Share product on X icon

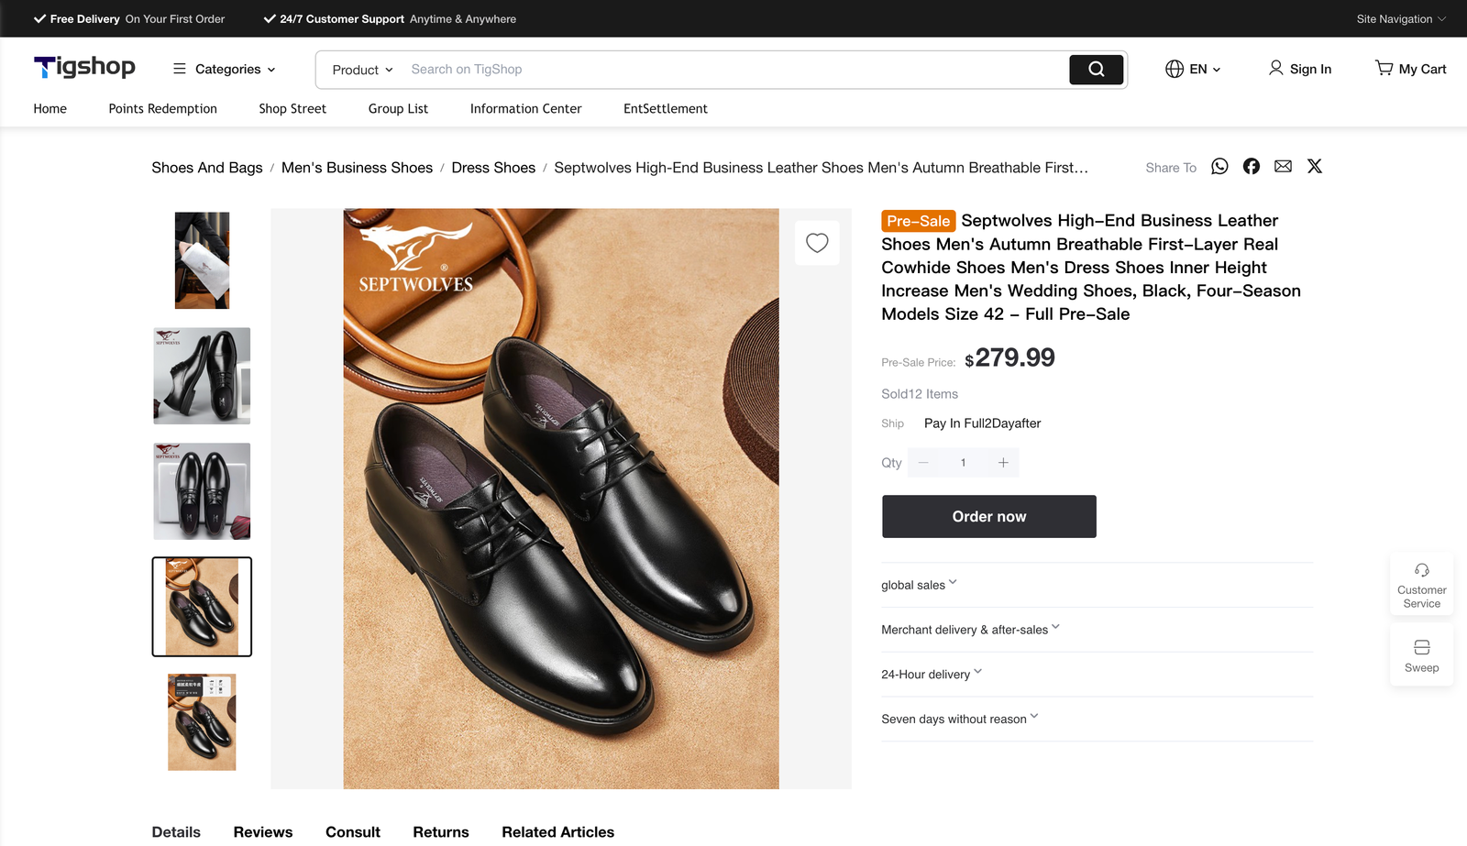click(1314, 166)
